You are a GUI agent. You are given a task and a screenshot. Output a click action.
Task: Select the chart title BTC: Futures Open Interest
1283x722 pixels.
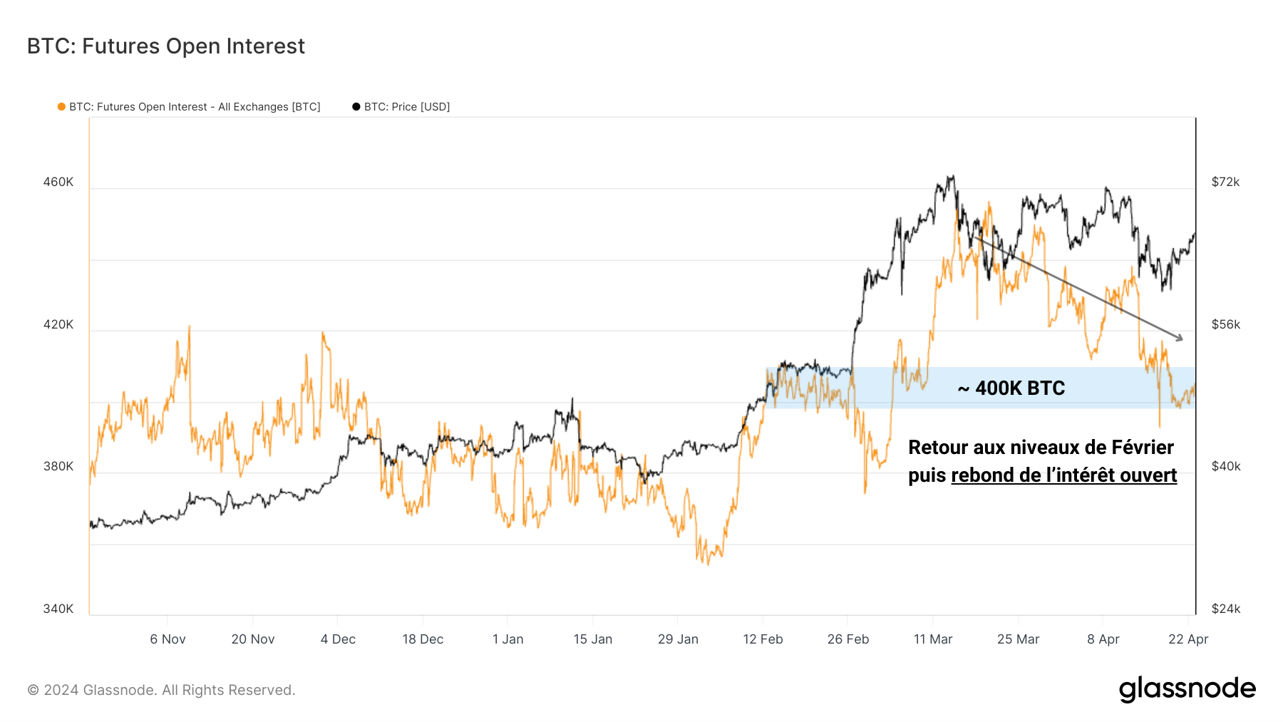coord(166,46)
